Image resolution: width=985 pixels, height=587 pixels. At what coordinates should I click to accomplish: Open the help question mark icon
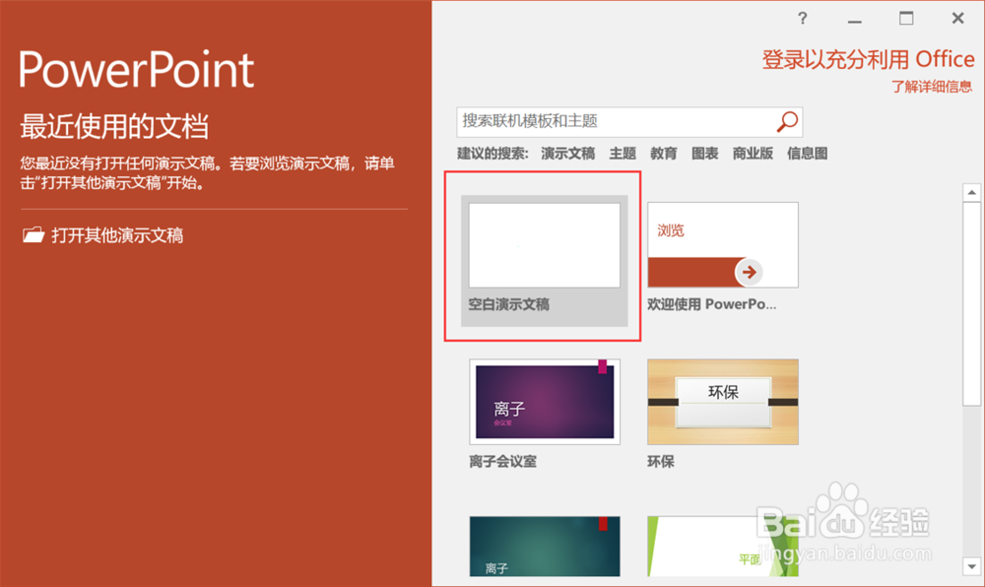802,18
